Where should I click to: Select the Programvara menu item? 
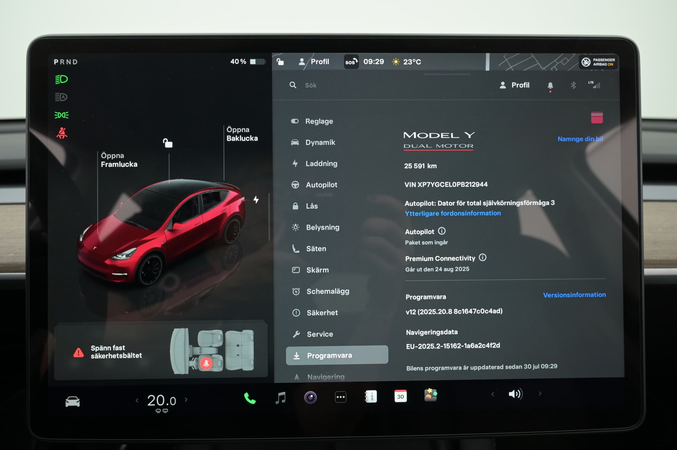pyautogui.click(x=337, y=355)
